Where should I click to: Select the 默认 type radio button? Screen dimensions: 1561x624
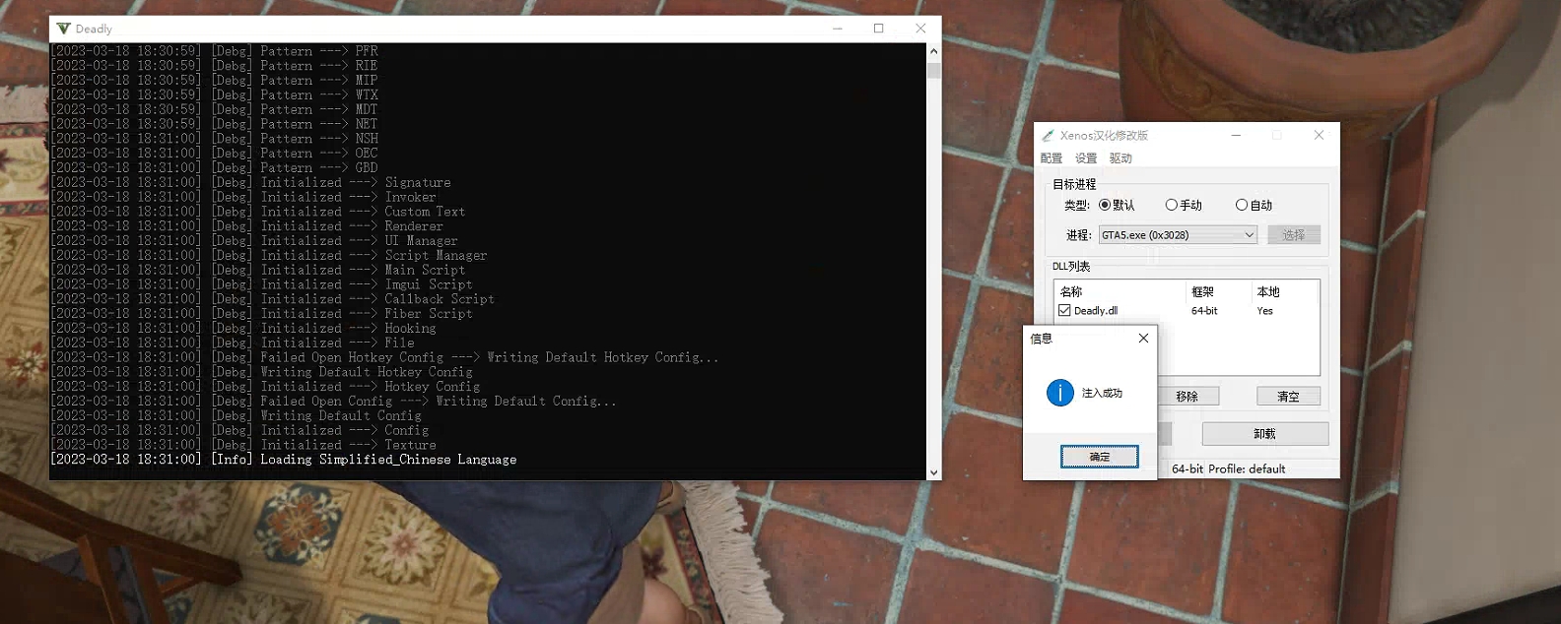click(x=1105, y=205)
